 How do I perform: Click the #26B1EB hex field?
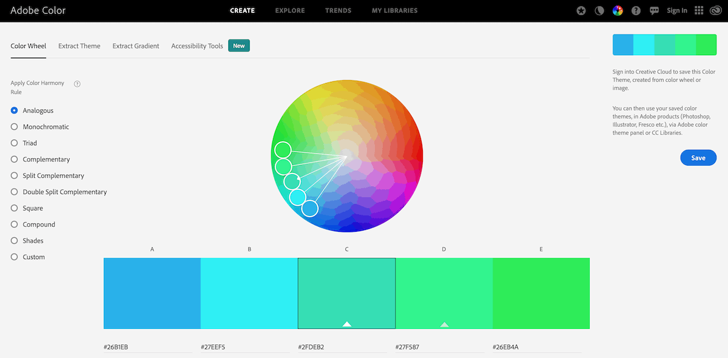click(x=147, y=348)
